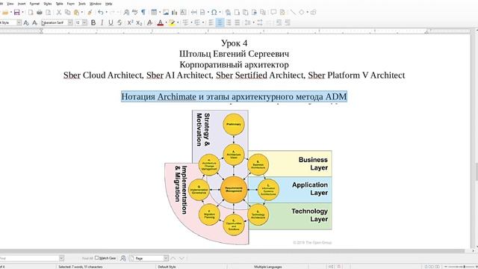The width and height of the screenshot is (478, 269).
Task: Insert a comment bubble icon
Action: pyautogui.click(x=273, y=12)
